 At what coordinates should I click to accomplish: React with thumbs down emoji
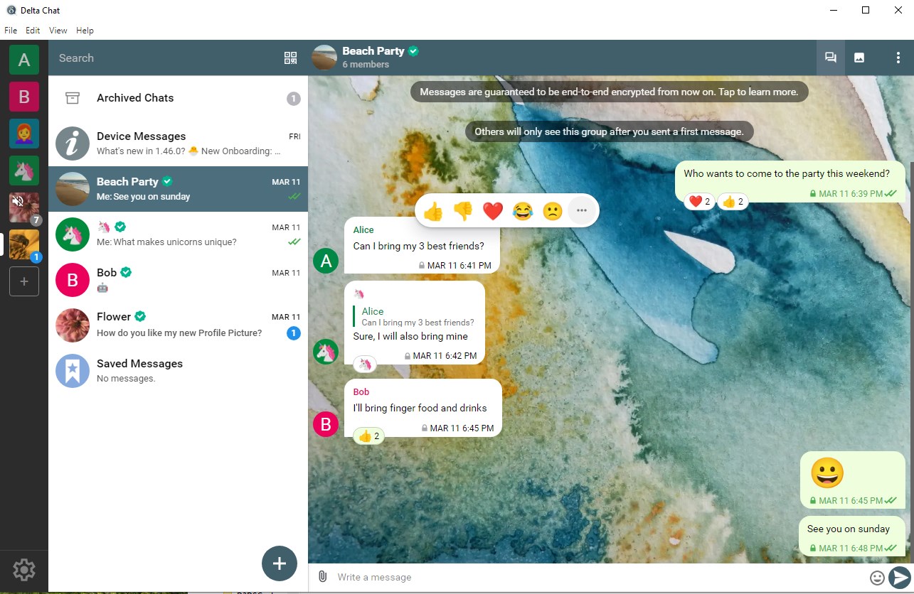point(463,211)
